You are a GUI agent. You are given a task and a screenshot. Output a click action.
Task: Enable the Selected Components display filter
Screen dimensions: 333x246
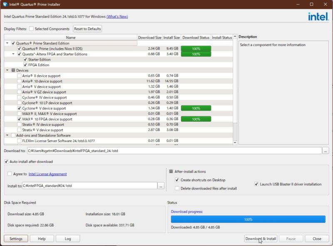pos(31,29)
